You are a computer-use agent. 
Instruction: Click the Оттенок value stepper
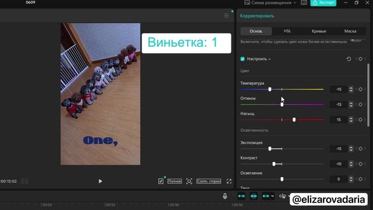point(351,104)
